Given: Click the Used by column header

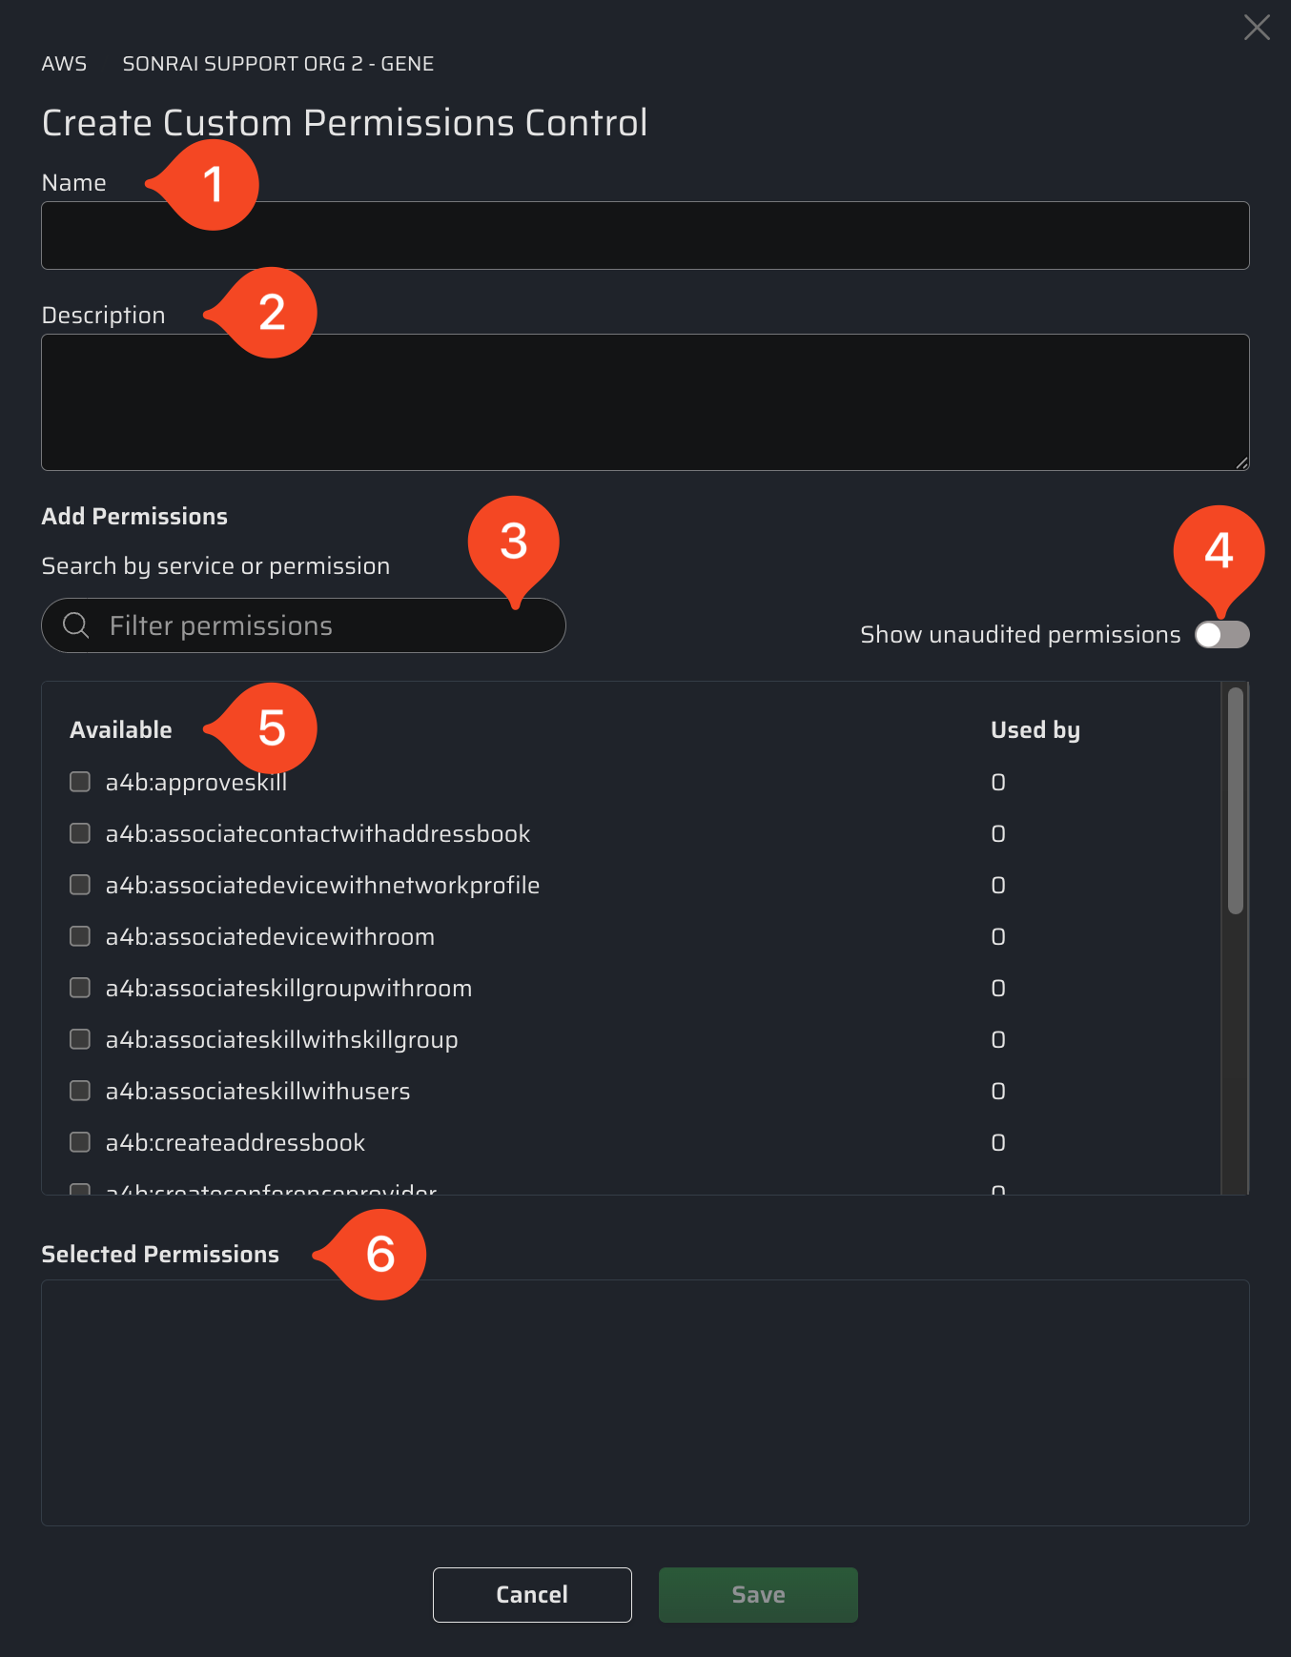Looking at the screenshot, I should pyautogui.click(x=1035, y=730).
